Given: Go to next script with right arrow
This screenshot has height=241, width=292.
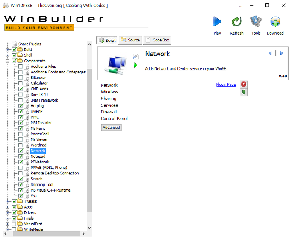Looking at the screenshot, I should [x=281, y=53].
